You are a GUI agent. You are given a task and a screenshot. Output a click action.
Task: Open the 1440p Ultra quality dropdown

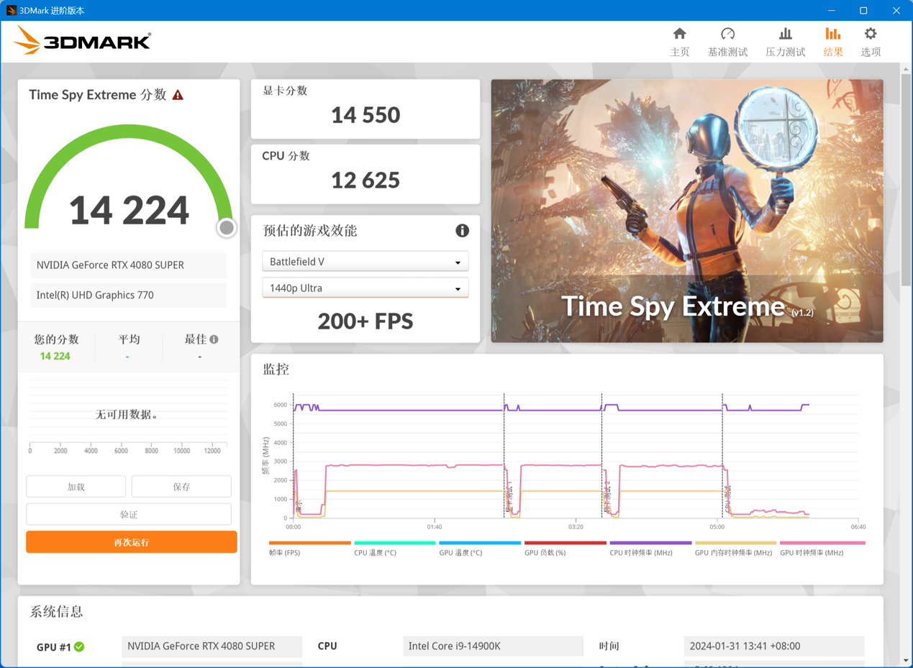[x=365, y=288]
